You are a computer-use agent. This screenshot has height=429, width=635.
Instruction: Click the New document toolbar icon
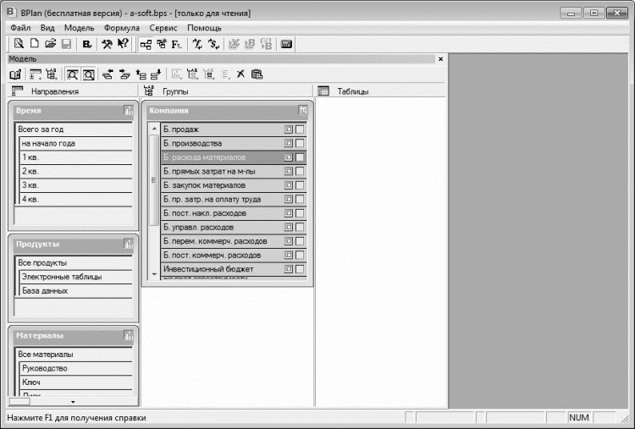pyautogui.click(x=35, y=44)
